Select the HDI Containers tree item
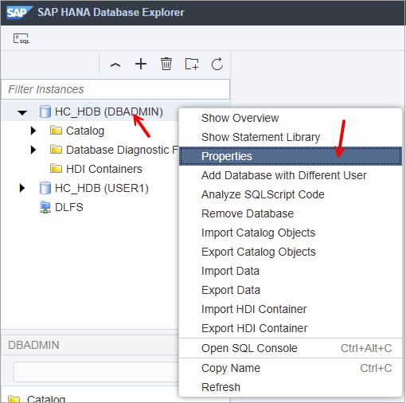 pyautogui.click(x=104, y=169)
